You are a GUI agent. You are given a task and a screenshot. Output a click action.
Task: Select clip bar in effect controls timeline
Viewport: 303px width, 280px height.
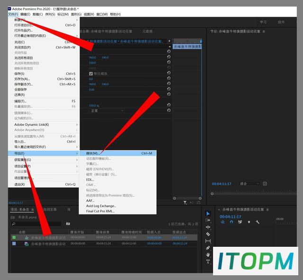(187, 47)
